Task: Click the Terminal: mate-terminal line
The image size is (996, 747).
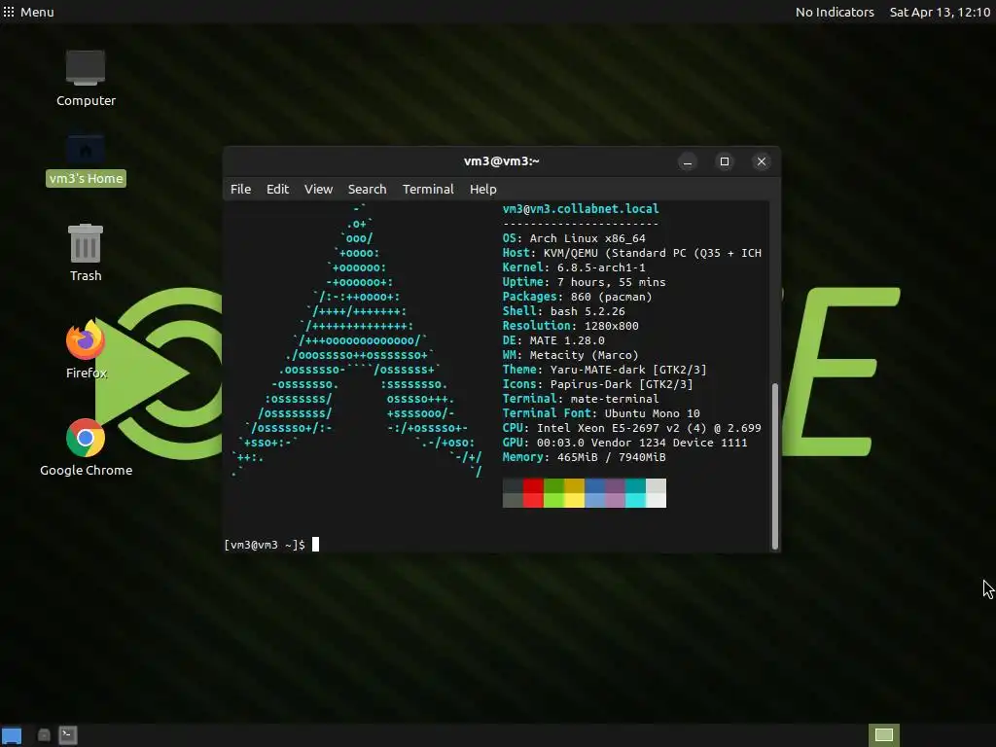Action: click(x=581, y=399)
